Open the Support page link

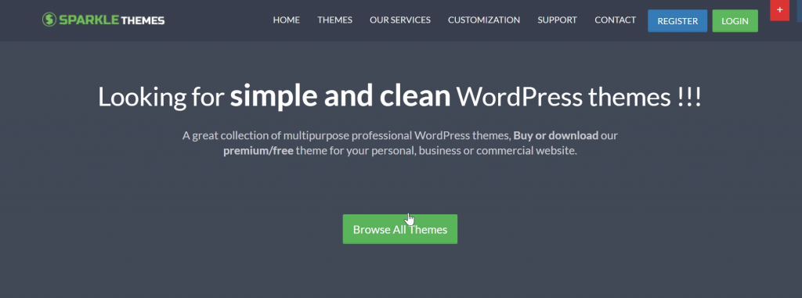pyautogui.click(x=557, y=20)
